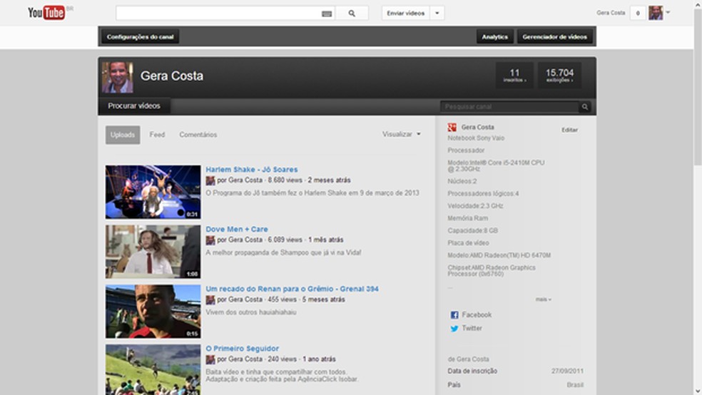
Task: Click the Gera Costa channel profile picture
Action: [x=117, y=76]
